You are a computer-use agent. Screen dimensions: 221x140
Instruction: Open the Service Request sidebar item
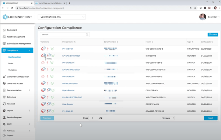[x=14, y=117]
